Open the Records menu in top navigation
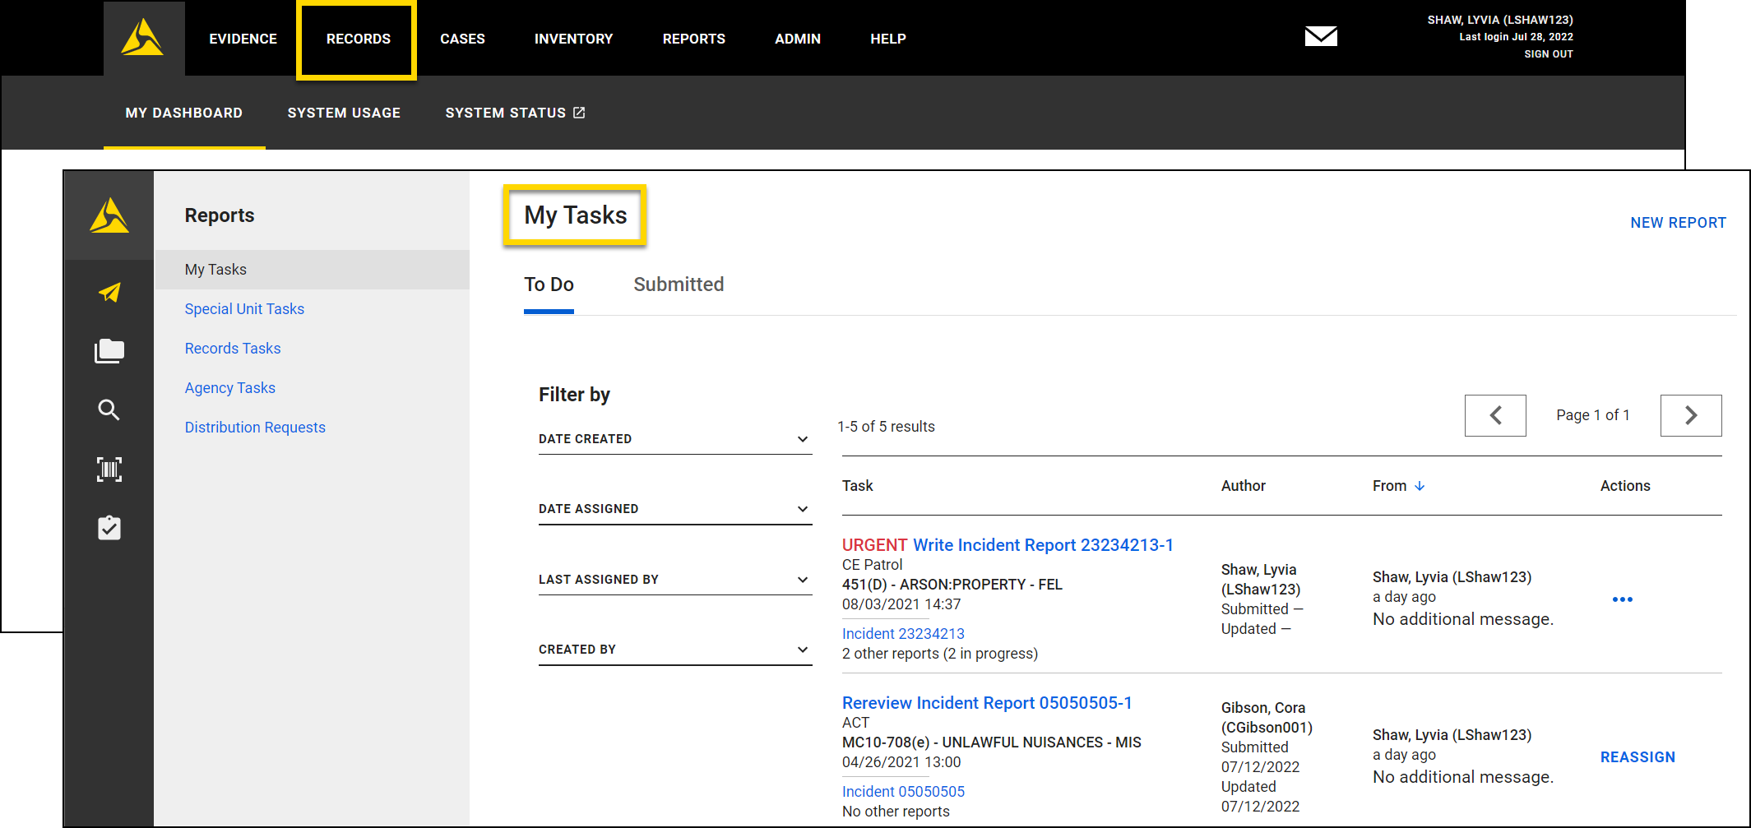This screenshot has width=1751, height=828. pyautogui.click(x=358, y=39)
